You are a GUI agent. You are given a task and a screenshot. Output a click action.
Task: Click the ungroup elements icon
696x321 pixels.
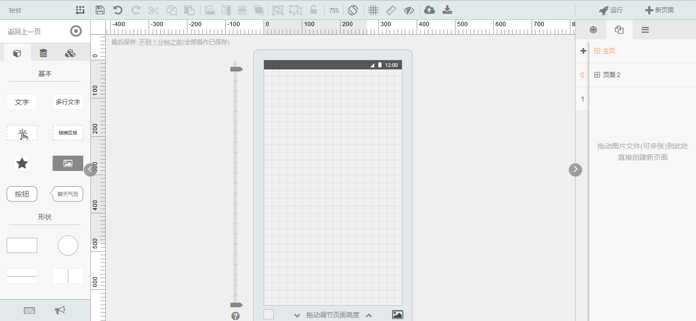click(x=296, y=10)
